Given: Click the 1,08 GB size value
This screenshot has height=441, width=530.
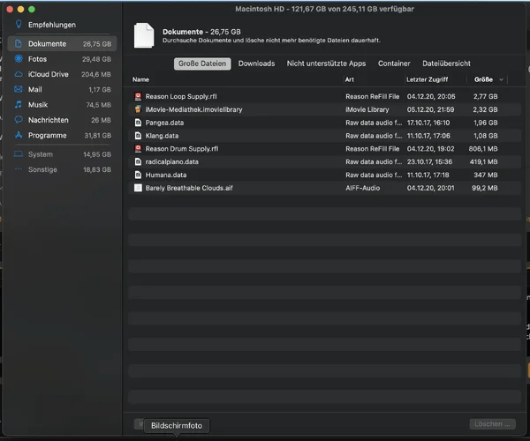Looking at the screenshot, I should point(485,136).
